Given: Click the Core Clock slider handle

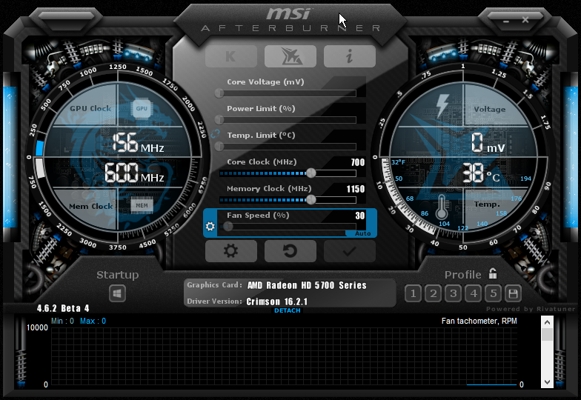Looking at the screenshot, I should click(311, 173).
